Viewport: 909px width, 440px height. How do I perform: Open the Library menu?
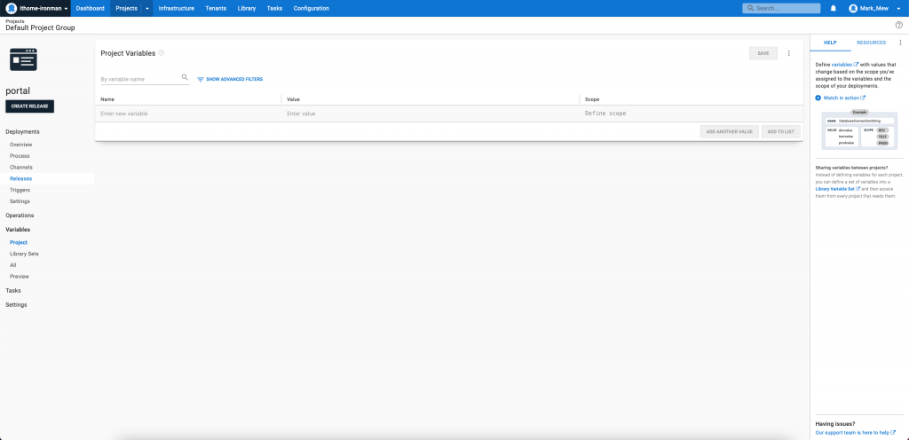(247, 9)
